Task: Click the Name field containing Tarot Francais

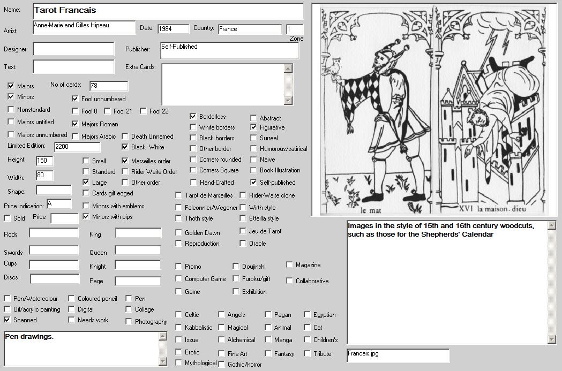Action: [x=168, y=11]
